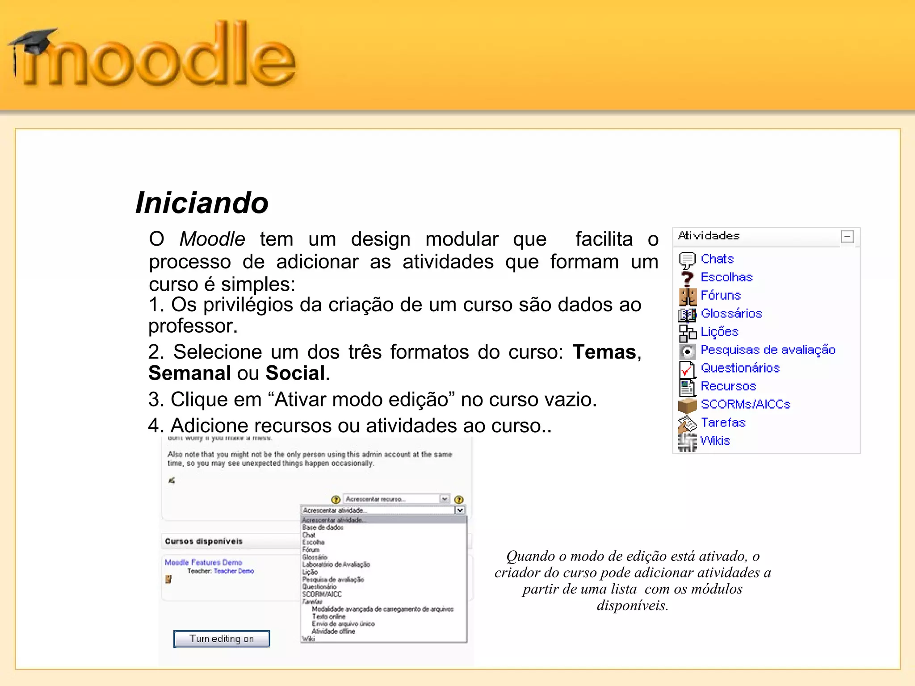Open the SCORMs/AICCs link in Atividades
This screenshot has width=915, height=686.
tap(746, 404)
